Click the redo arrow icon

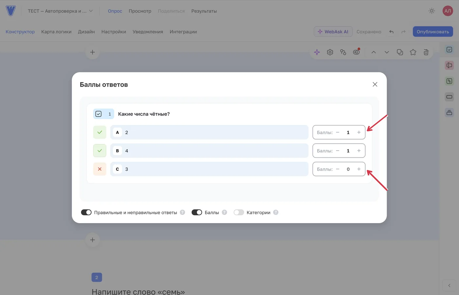coord(404,32)
